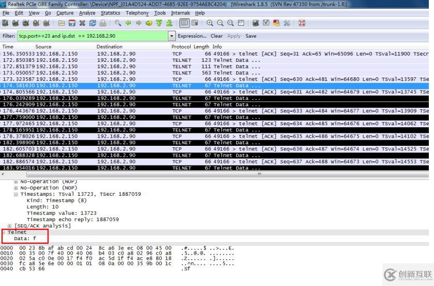This screenshot has width=434, height=286.
Task: Go to packet number icon
Action: (x=149, y=23)
